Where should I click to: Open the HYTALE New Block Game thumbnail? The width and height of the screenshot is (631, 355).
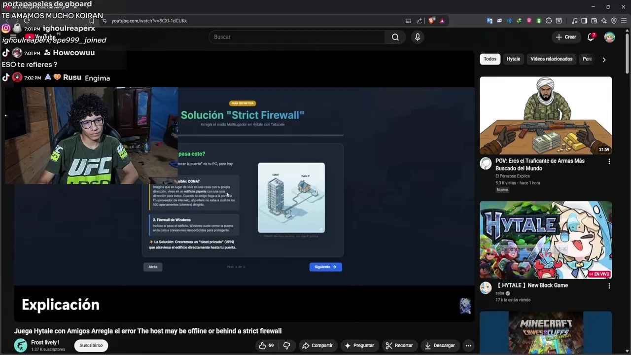click(x=546, y=240)
